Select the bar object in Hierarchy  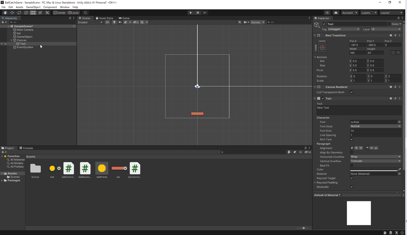(x=19, y=33)
